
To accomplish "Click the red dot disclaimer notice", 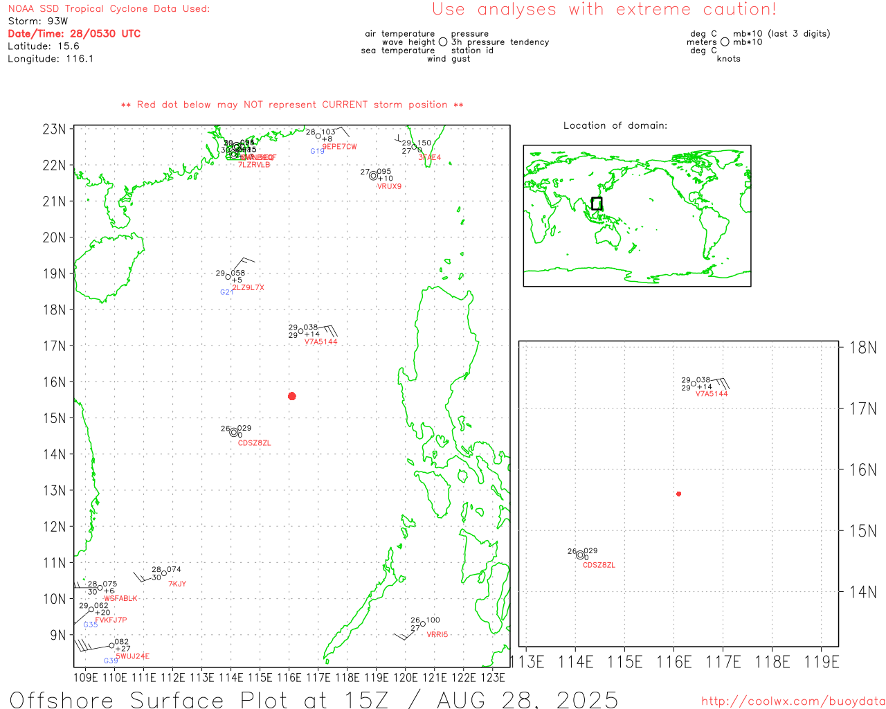I will click(x=292, y=105).
